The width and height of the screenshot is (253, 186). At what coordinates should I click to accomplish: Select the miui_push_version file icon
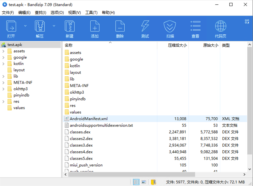pyautogui.click(x=67, y=165)
